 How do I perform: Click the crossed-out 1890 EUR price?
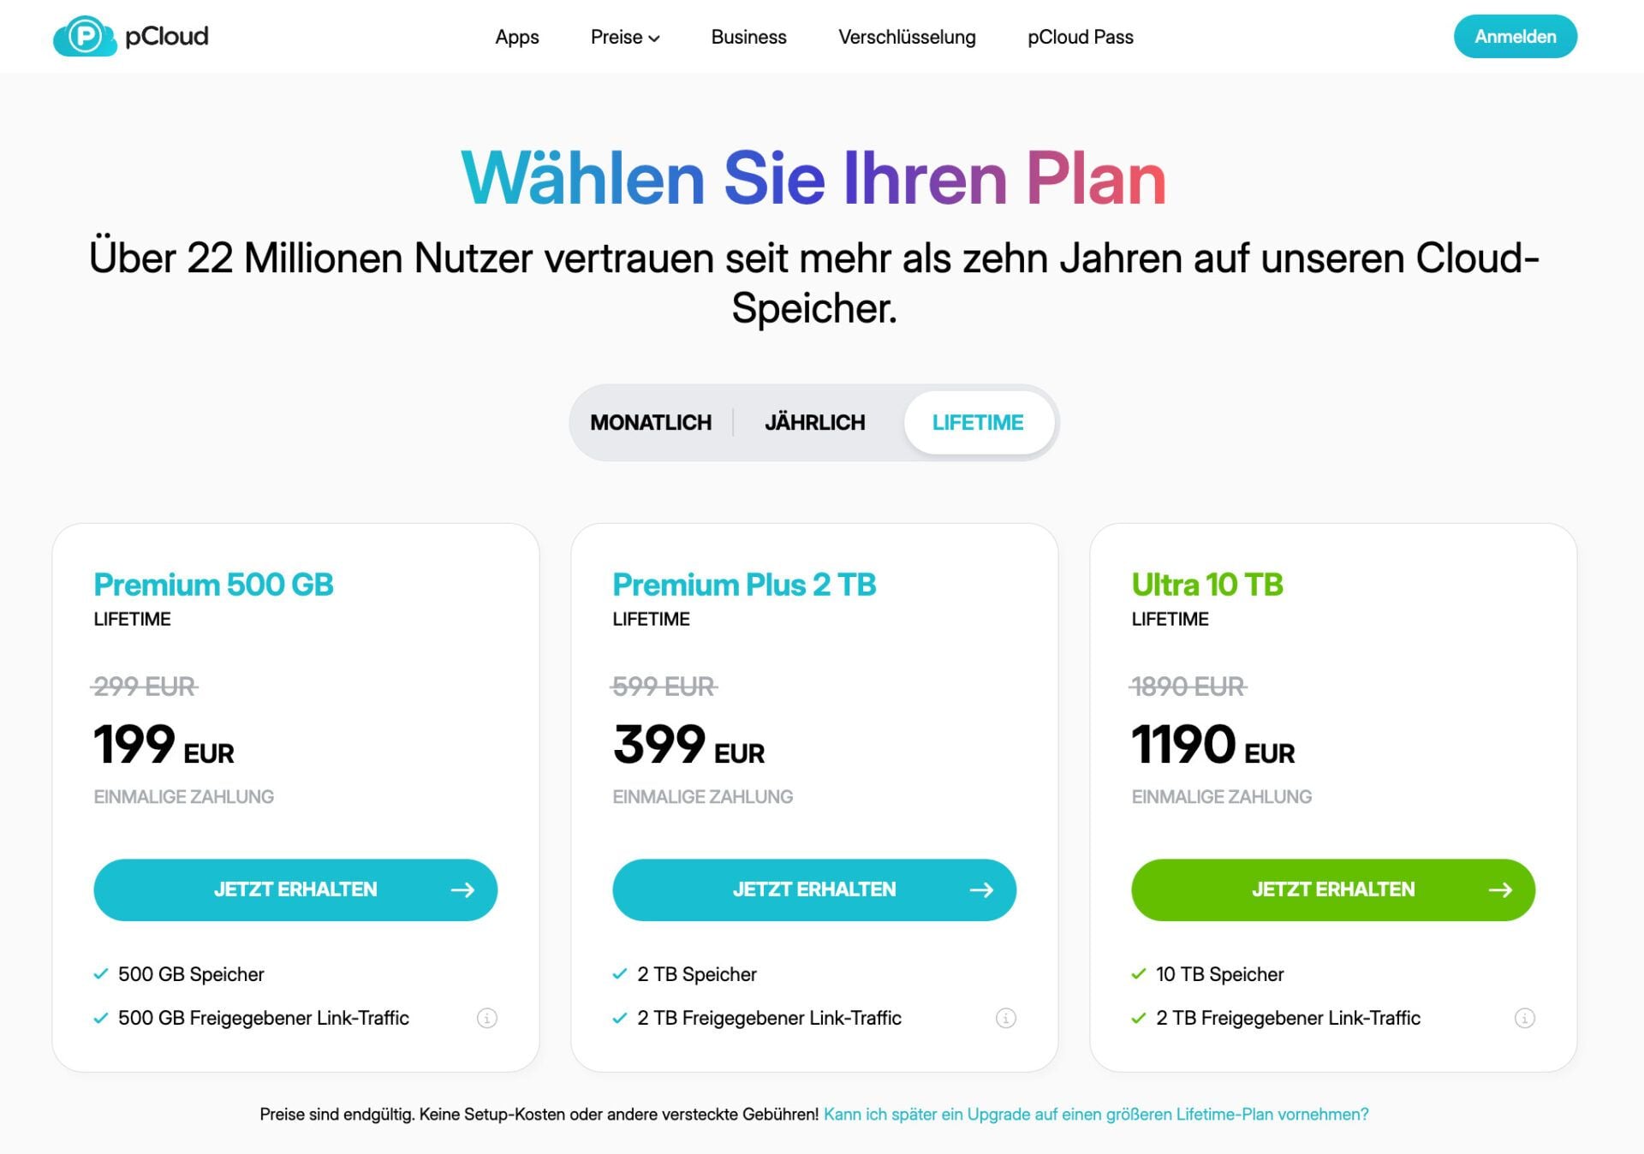point(1189,686)
